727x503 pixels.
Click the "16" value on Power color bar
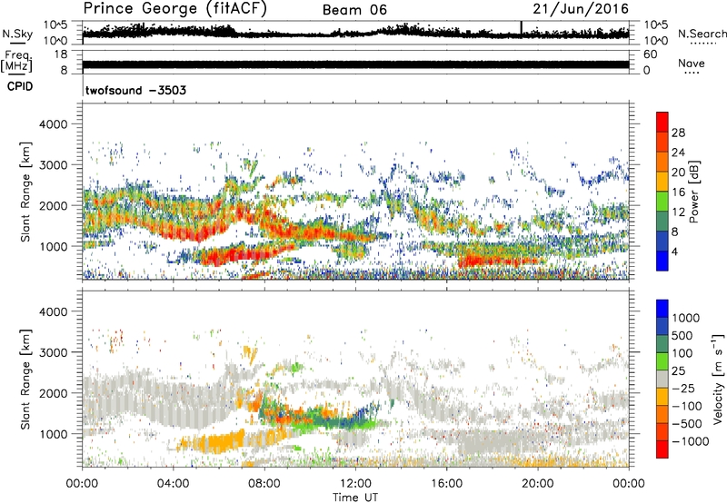click(678, 192)
